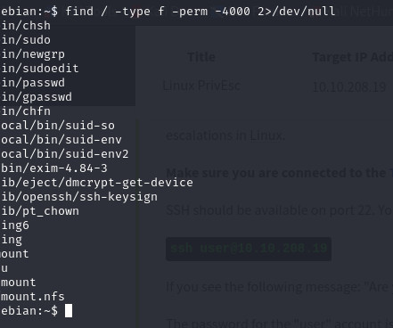Click the ocal/bin/suid-env2 path
Image resolution: width=393 pixels, height=328 pixels.
coord(65,154)
